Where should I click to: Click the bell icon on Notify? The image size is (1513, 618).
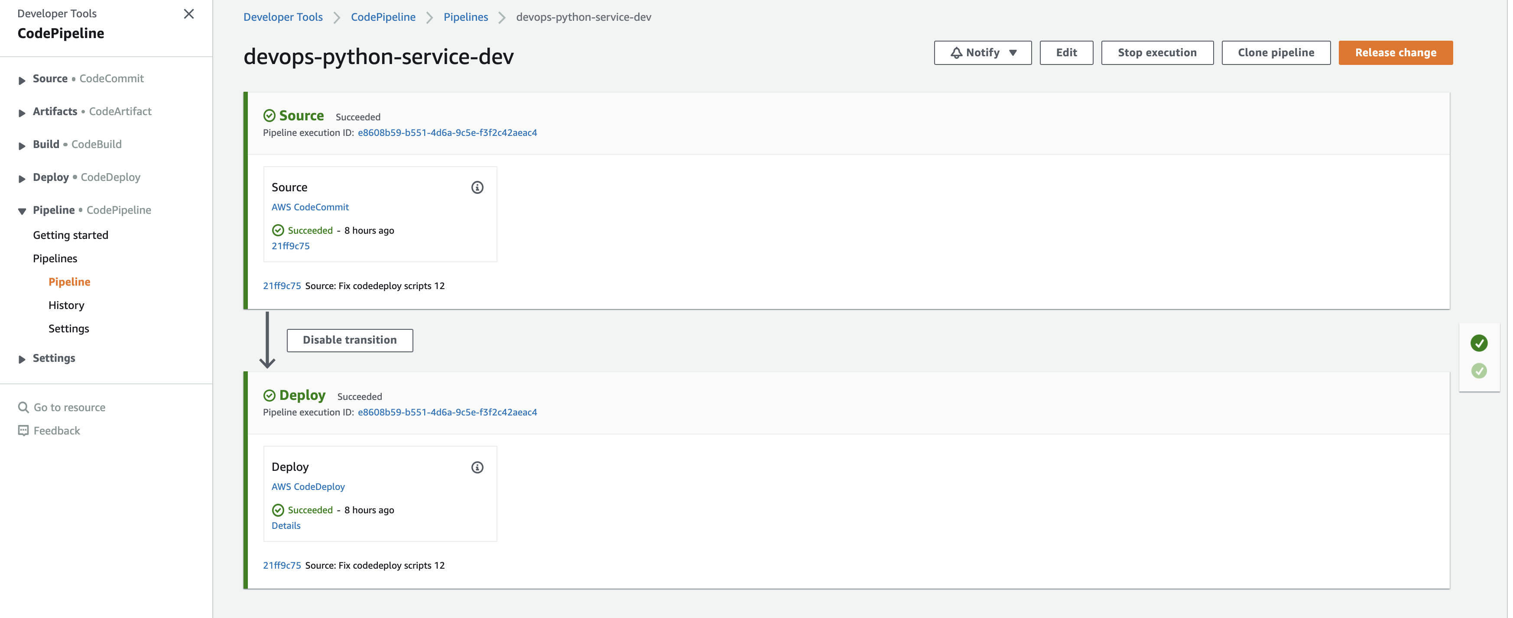click(x=956, y=53)
